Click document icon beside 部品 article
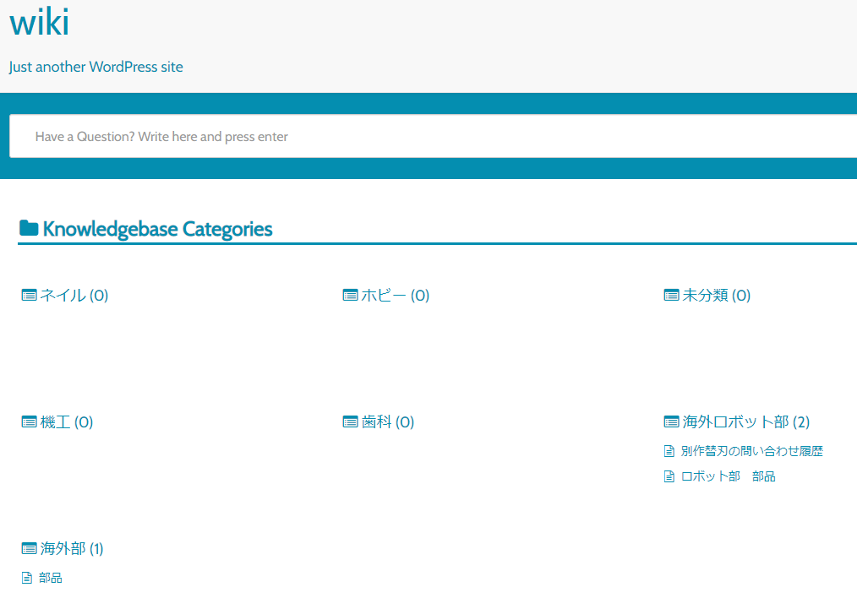Viewport: 857px width, 609px height. coord(27,578)
